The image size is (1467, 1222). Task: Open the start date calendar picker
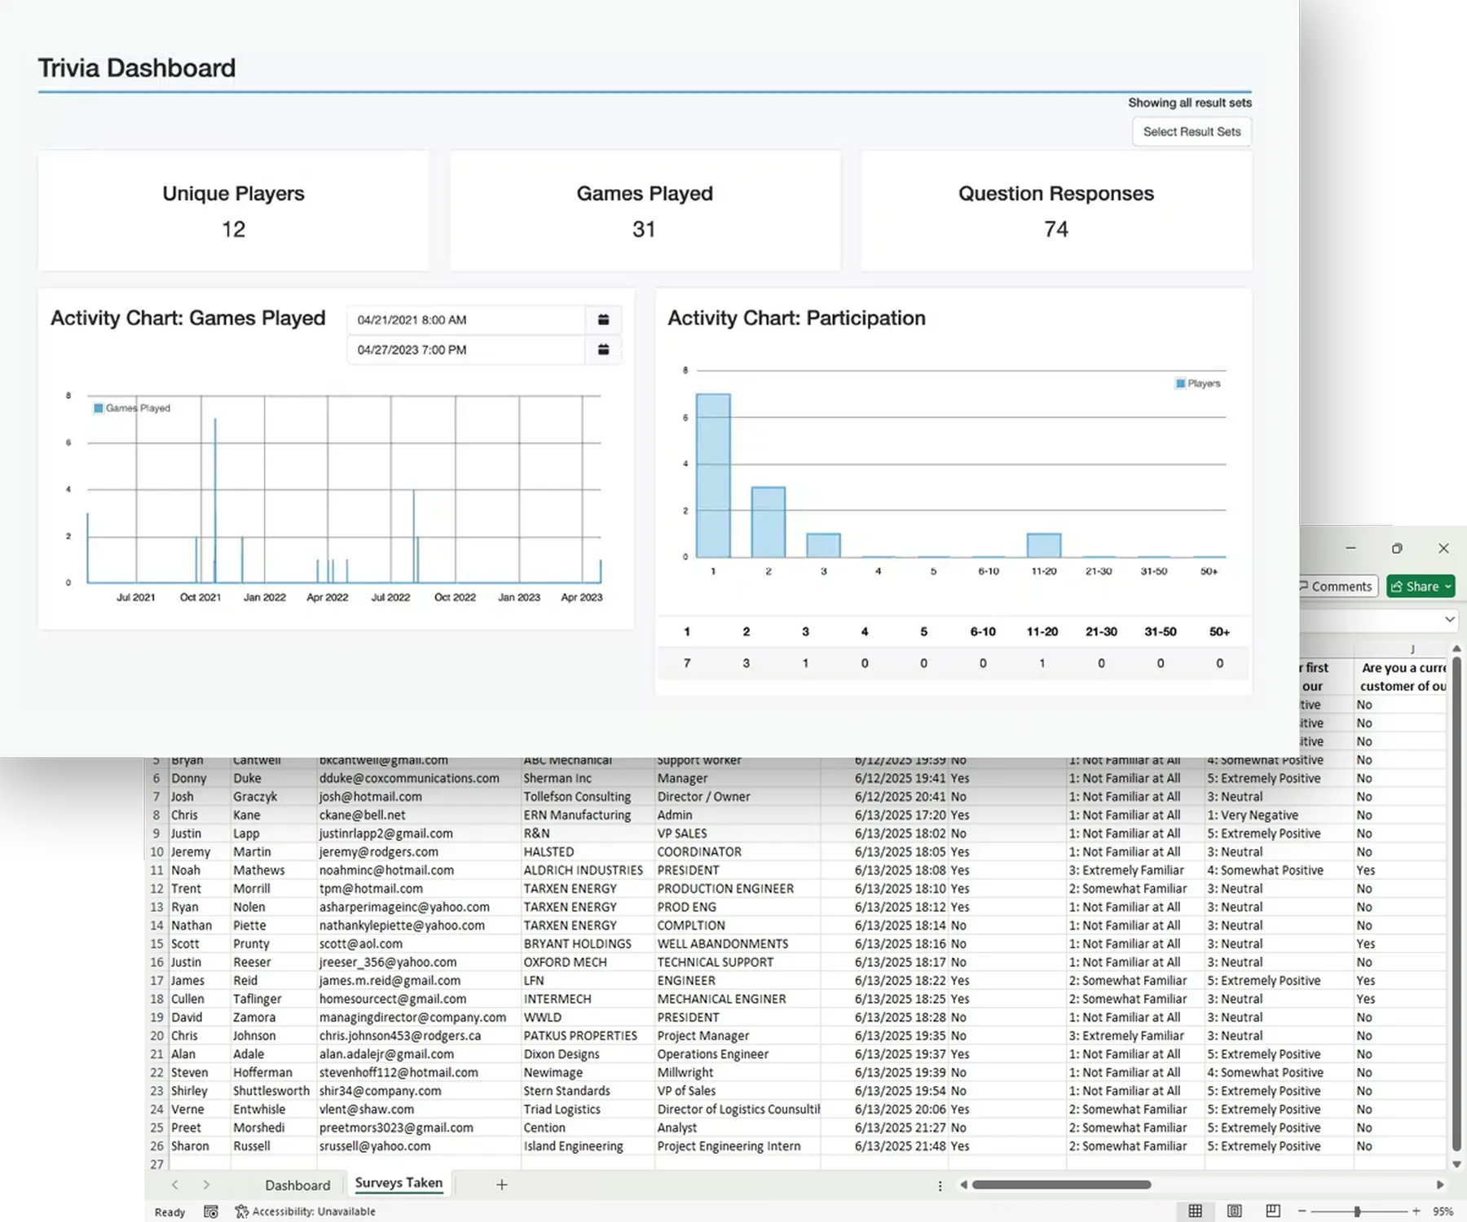(603, 319)
